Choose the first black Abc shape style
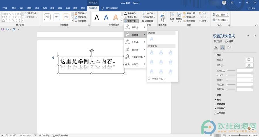Viewport: 259px width, 137px height. point(47,17)
